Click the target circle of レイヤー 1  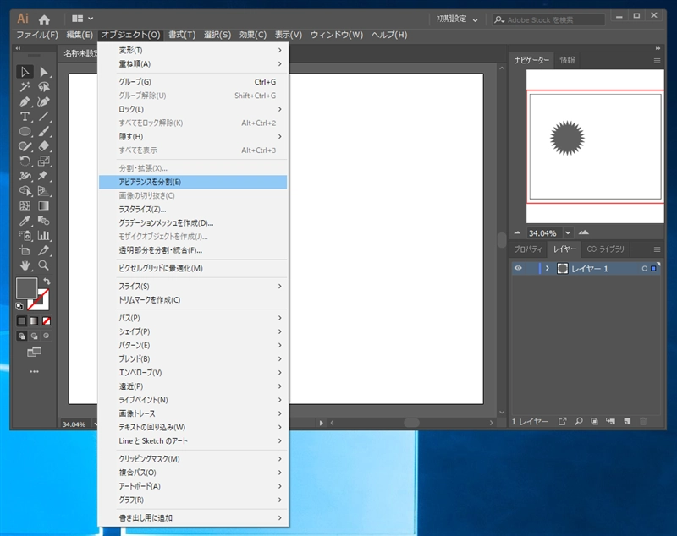pos(644,268)
